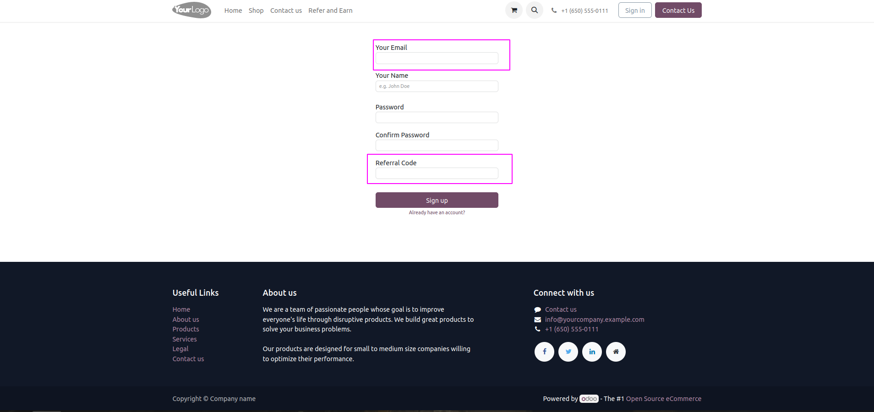
Task: Click the Sign in button
Action: 635,10
